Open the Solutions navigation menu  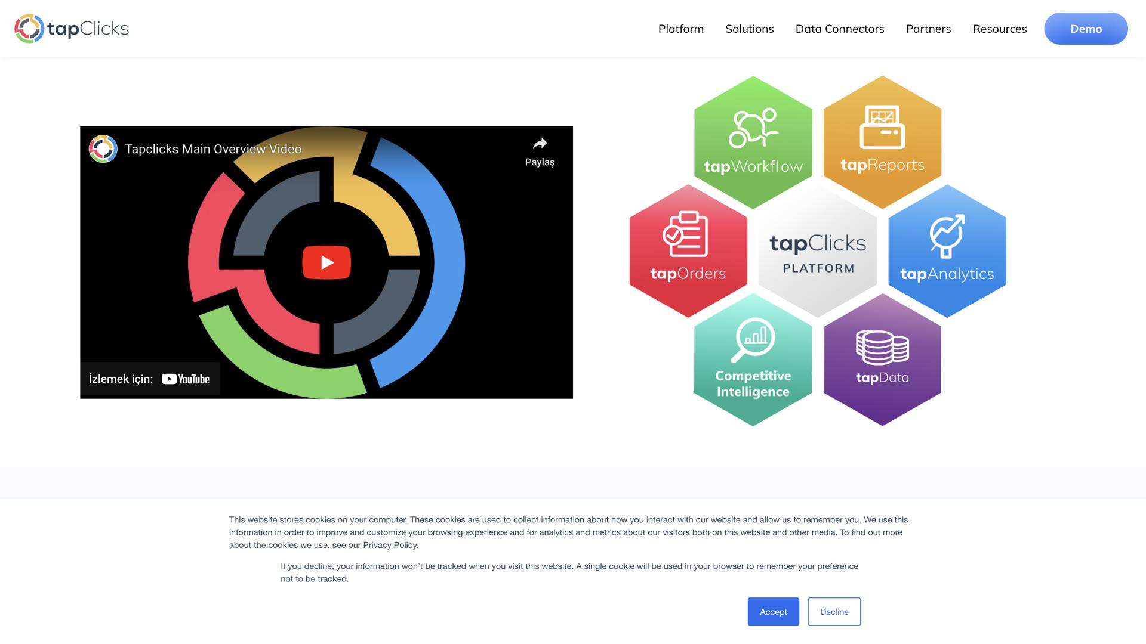coord(749,29)
